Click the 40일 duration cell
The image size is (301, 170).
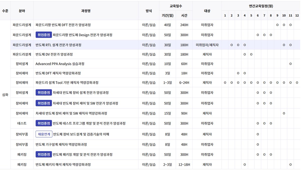[x=168, y=25]
